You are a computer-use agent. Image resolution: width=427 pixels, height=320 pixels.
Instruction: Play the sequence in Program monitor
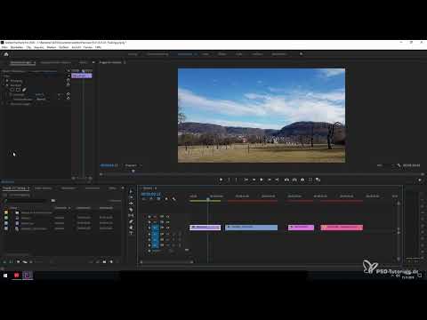(262, 180)
